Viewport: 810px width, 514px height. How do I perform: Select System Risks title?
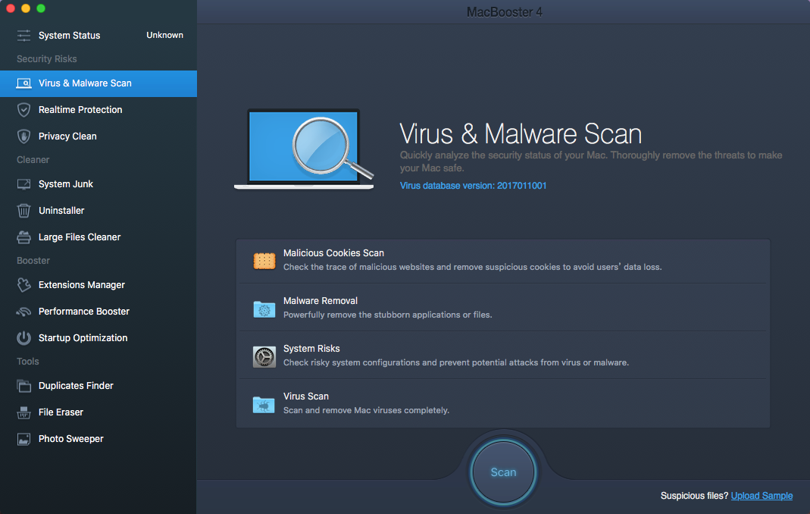point(311,349)
